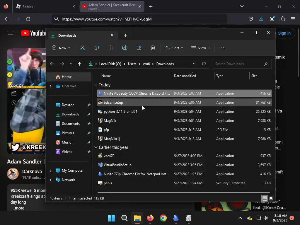The height and width of the screenshot is (225, 300).
Task: Open Google Chrome from the taskbar
Action: [x=163, y=218]
